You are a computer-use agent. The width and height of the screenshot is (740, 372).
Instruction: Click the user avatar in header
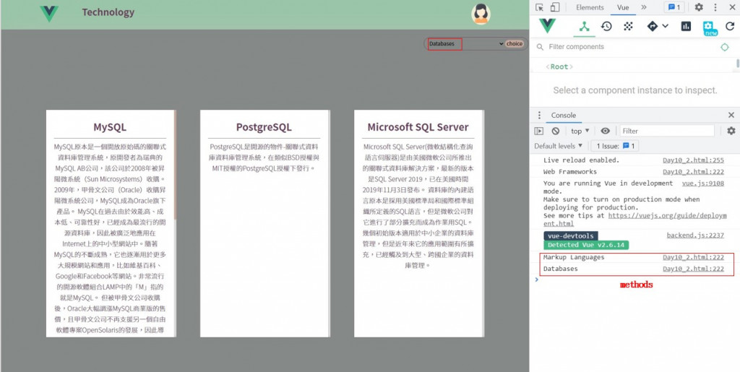click(x=481, y=14)
